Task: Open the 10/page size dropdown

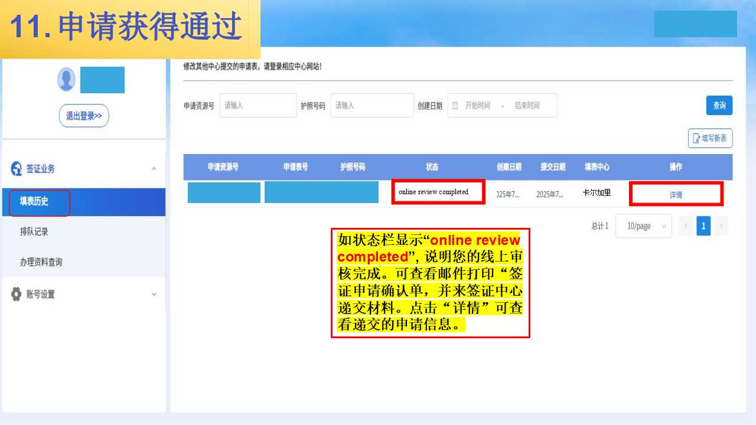Action: pyautogui.click(x=643, y=226)
